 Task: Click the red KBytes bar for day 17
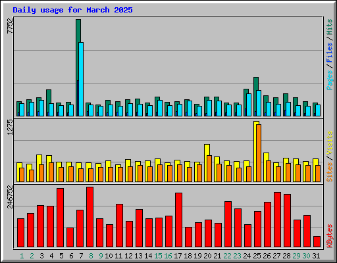tap(178, 220)
